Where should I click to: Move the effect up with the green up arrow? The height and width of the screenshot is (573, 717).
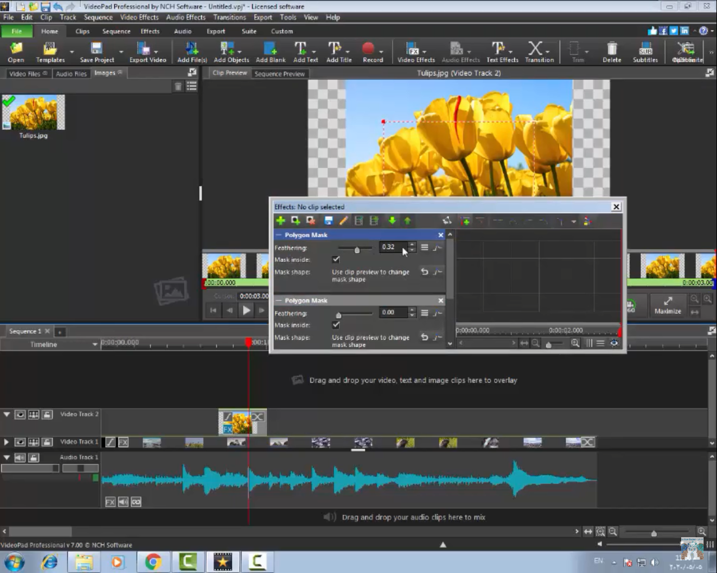coord(407,220)
